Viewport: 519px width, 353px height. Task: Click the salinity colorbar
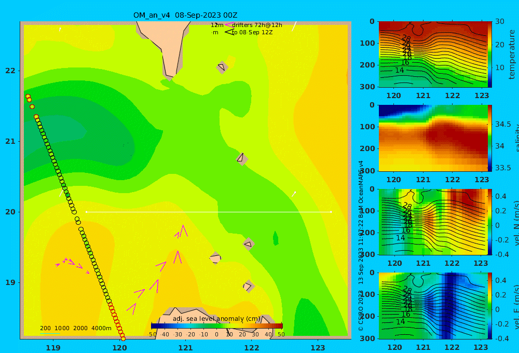click(x=490, y=138)
